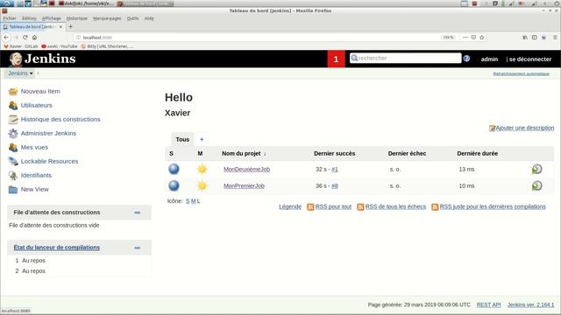Screen dimensions: 561x315
Task: Click the RSS dernières compilations feed icon
Action: 435,206
